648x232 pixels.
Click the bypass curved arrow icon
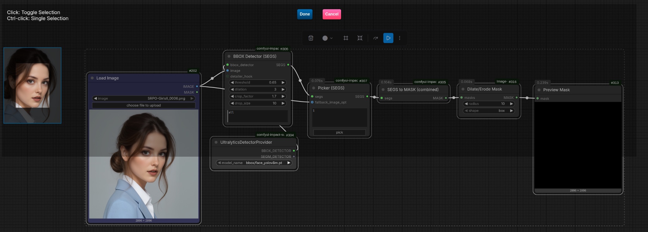coord(376,38)
